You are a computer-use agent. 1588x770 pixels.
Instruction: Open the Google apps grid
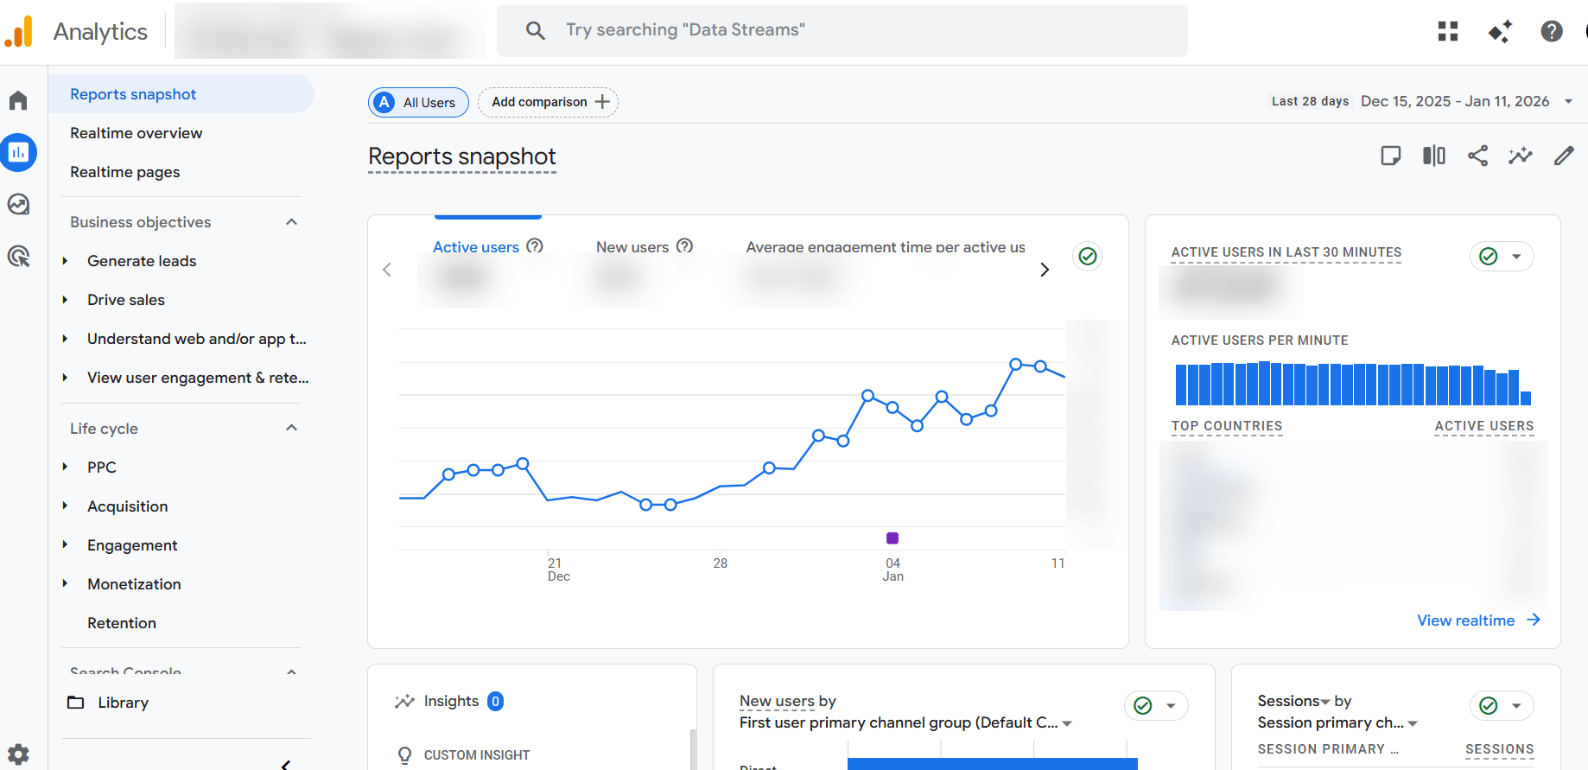pos(1448,31)
